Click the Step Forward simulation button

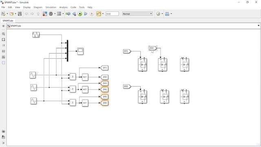click(x=86, y=13)
